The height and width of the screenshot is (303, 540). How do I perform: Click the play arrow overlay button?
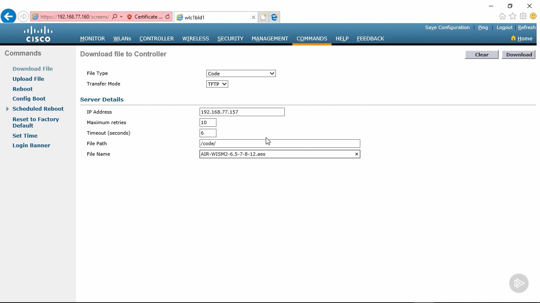(x=519, y=283)
